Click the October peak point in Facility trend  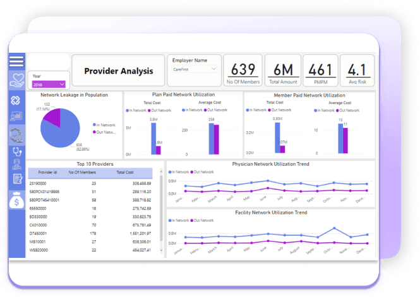(x=334, y=228)
